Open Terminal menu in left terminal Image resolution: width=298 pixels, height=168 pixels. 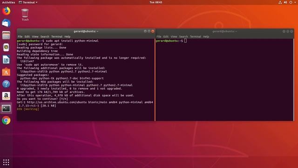coord(57,36)
